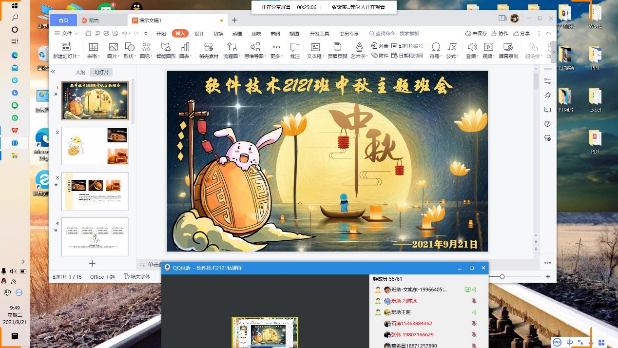Click the 新建幻灯片 new slide icon
Screen dimensions: 618x348
(x=66, y=47)
